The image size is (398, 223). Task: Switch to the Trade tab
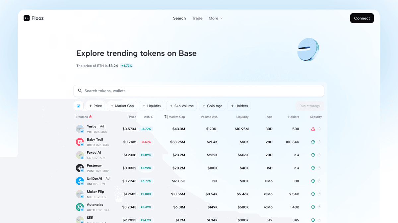(197, 18)
